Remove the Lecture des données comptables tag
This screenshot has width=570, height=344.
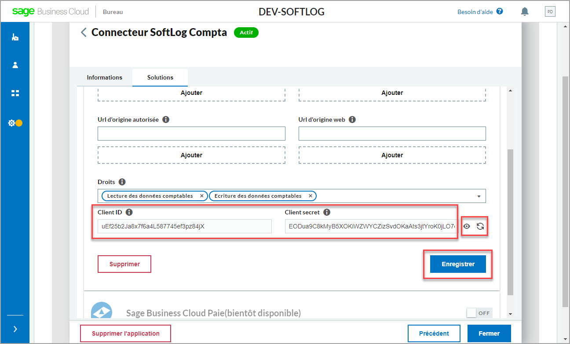click(x=202, y=196)
